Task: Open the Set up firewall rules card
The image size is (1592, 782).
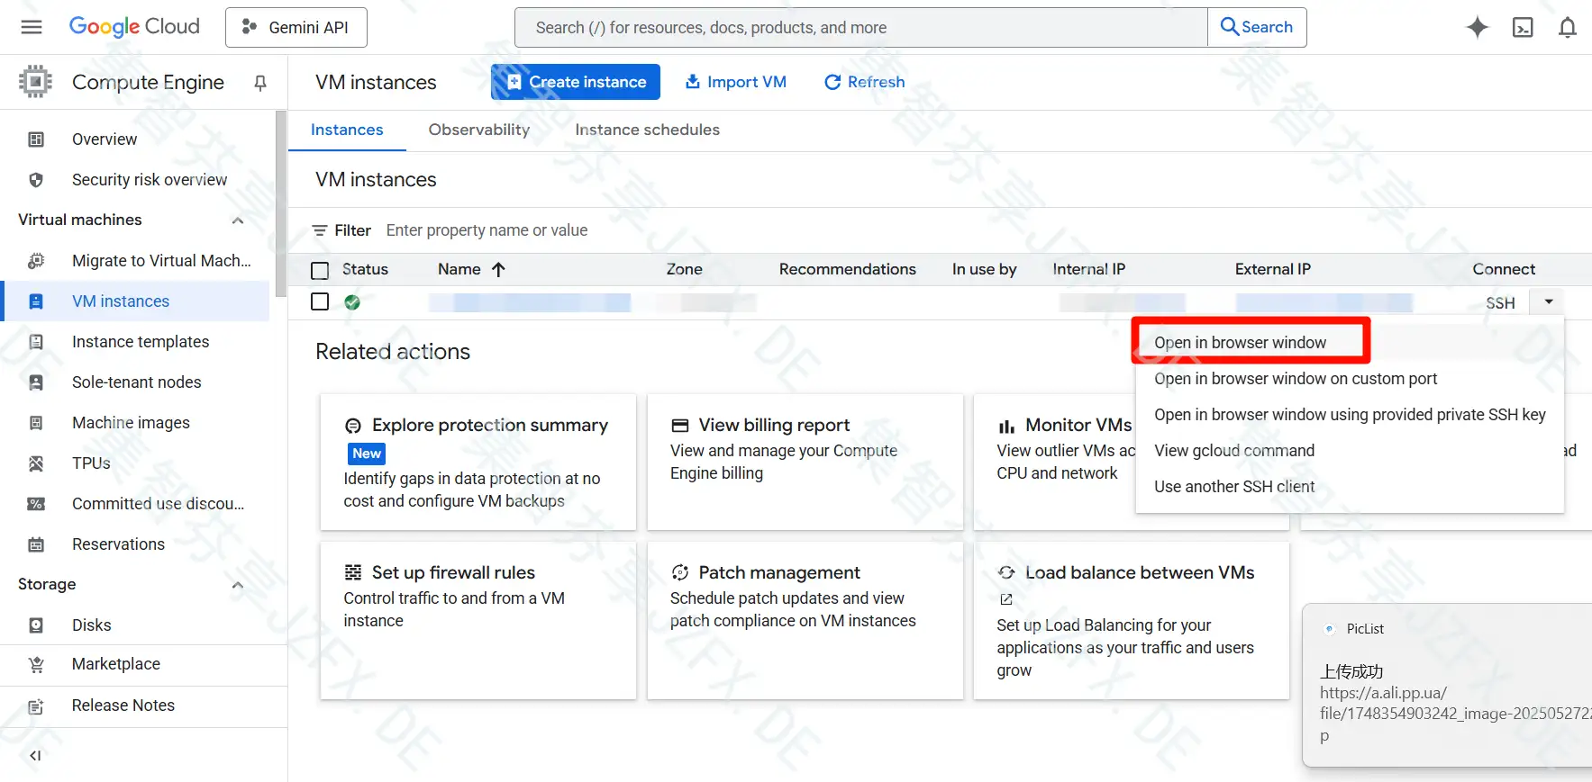Action: [x=478, y=620]
